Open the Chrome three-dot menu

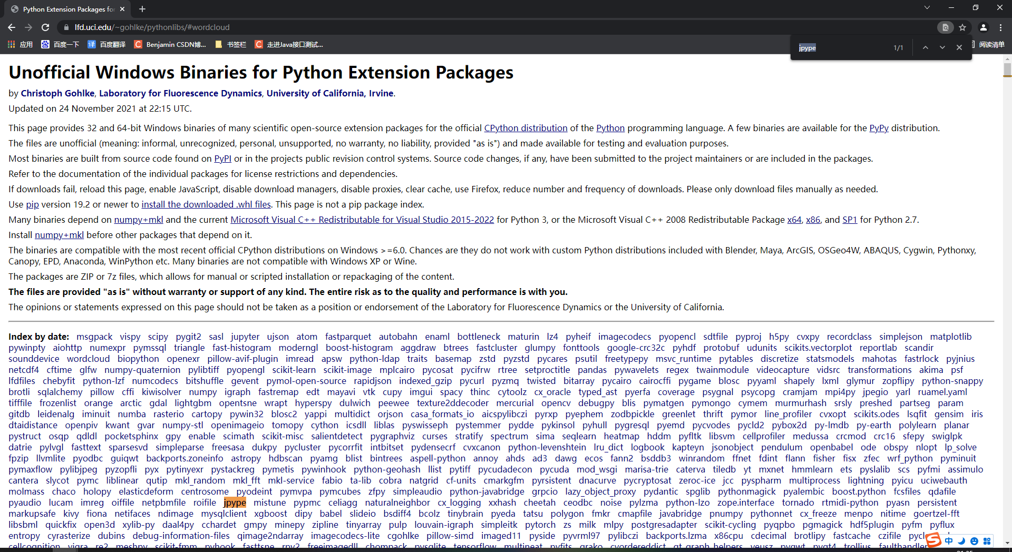tap(1000, 27)
